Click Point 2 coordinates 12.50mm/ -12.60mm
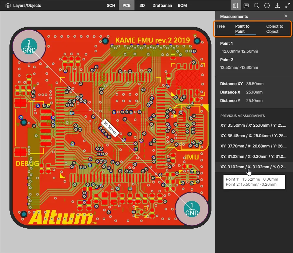The image size is (293, 253). pos(239,68)
